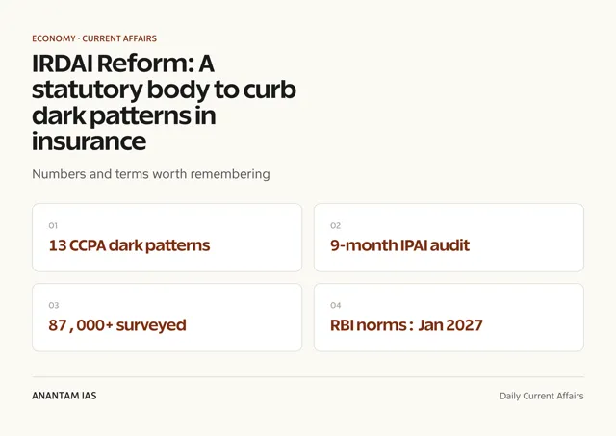Click the word 'insurance' in the headline
The image size is (616, 436).
pyautogui.click(x=90, y=141)
